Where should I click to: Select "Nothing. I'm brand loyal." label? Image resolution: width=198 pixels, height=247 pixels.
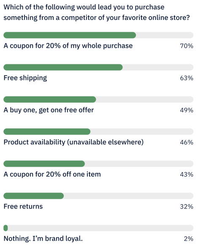tap(43, 239)
